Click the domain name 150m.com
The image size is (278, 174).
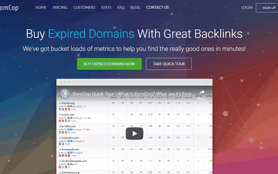pyautogui.click(x=70, y=126)
